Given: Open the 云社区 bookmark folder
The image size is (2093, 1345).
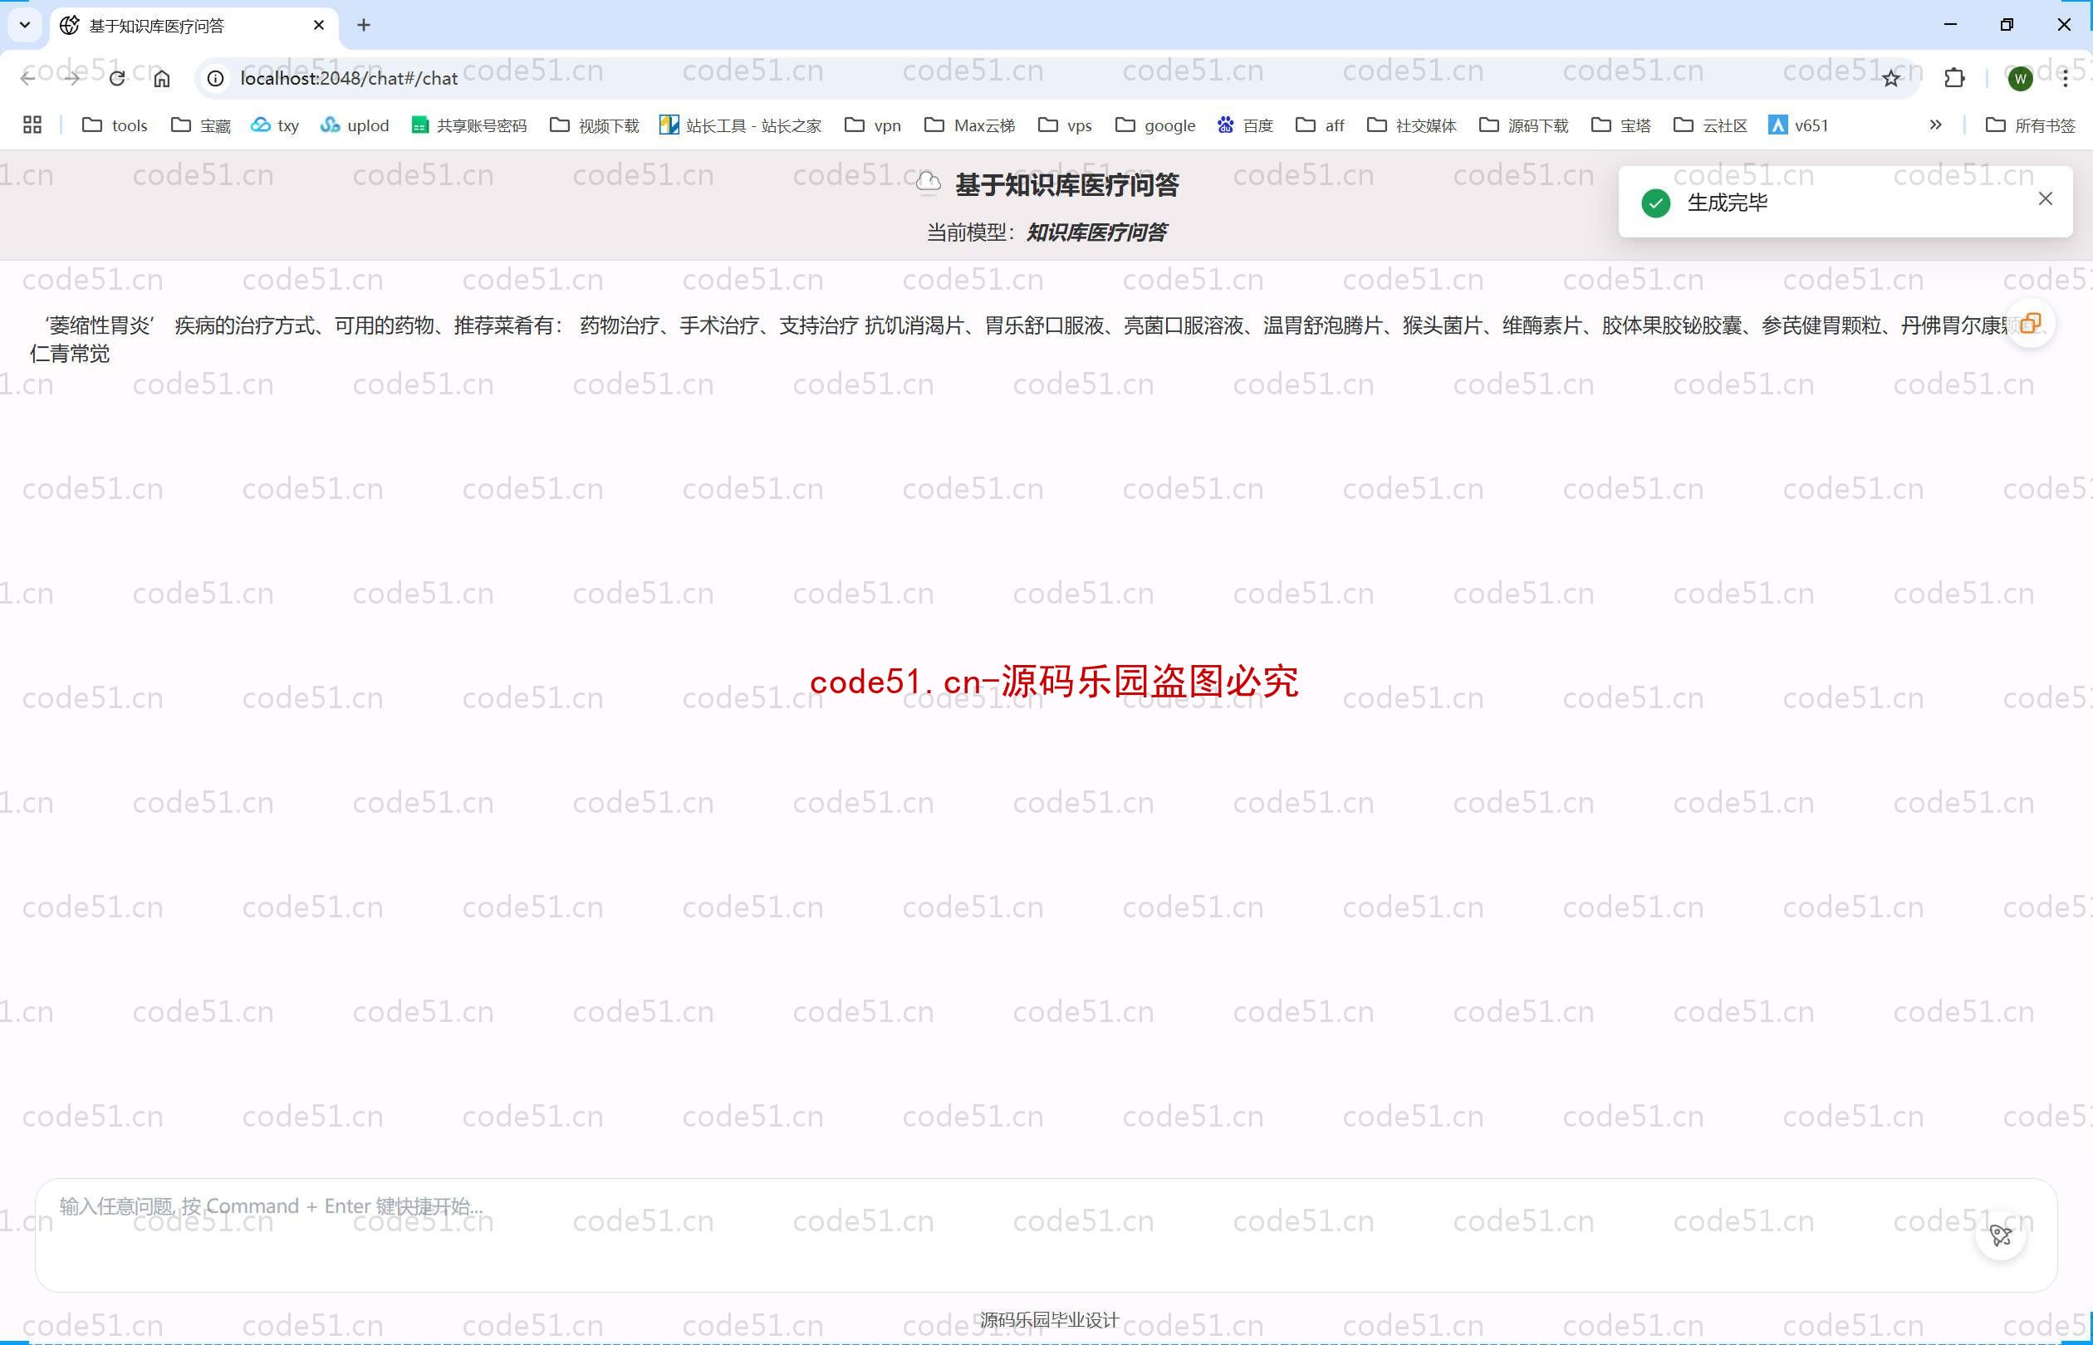Looking at the screenshot, I should point(1710,125).
